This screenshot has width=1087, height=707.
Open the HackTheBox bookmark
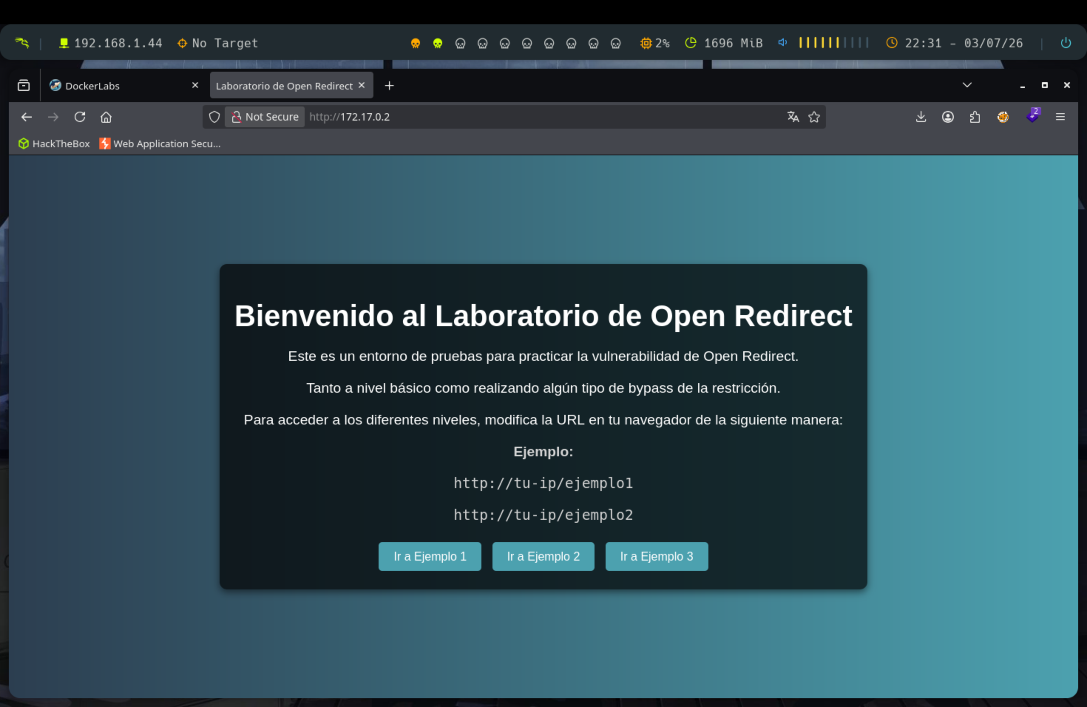click(54, 143)
